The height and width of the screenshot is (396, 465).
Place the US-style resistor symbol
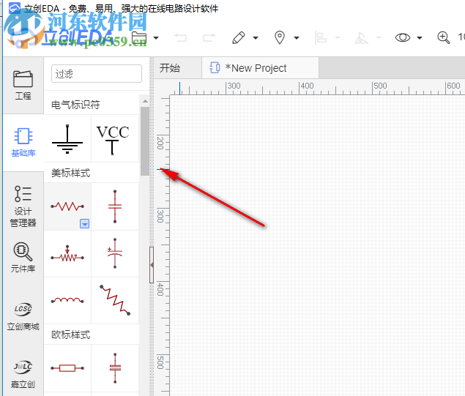[67, 206]
